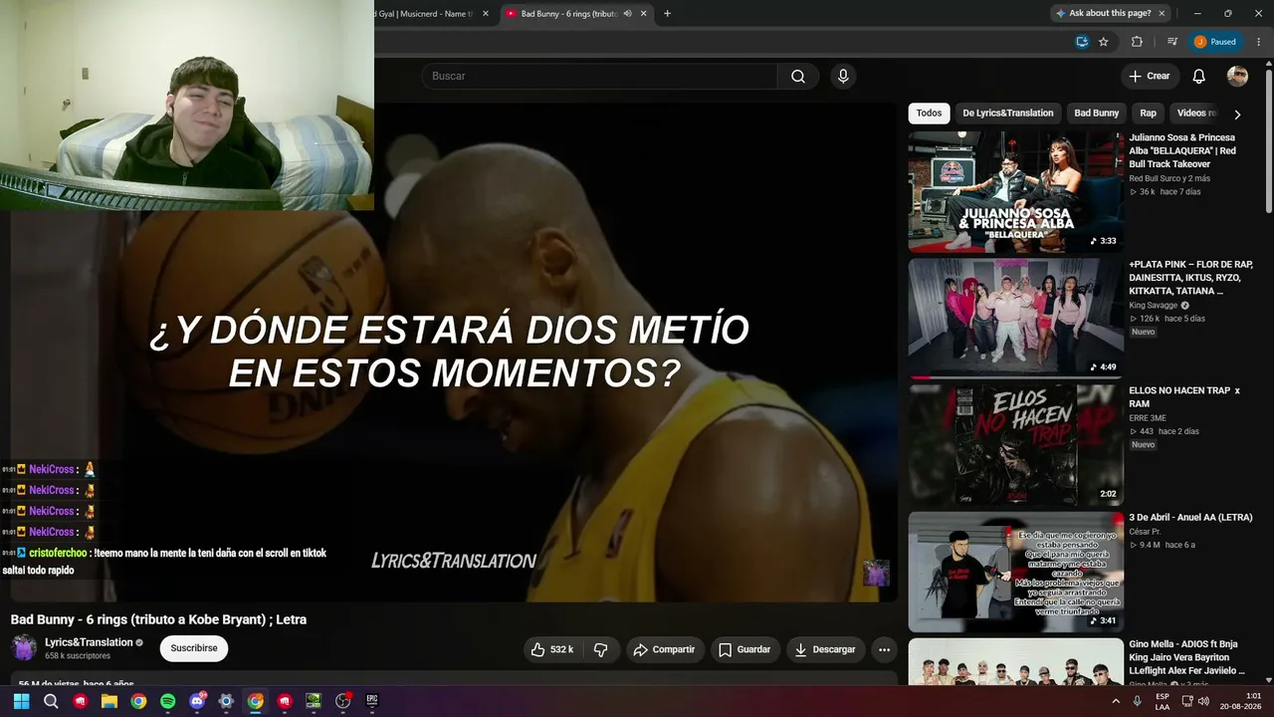The width and height of the screenshot is (1274, 717).
Task: Click the 'Compartir' share button
Action: point(665,649)
